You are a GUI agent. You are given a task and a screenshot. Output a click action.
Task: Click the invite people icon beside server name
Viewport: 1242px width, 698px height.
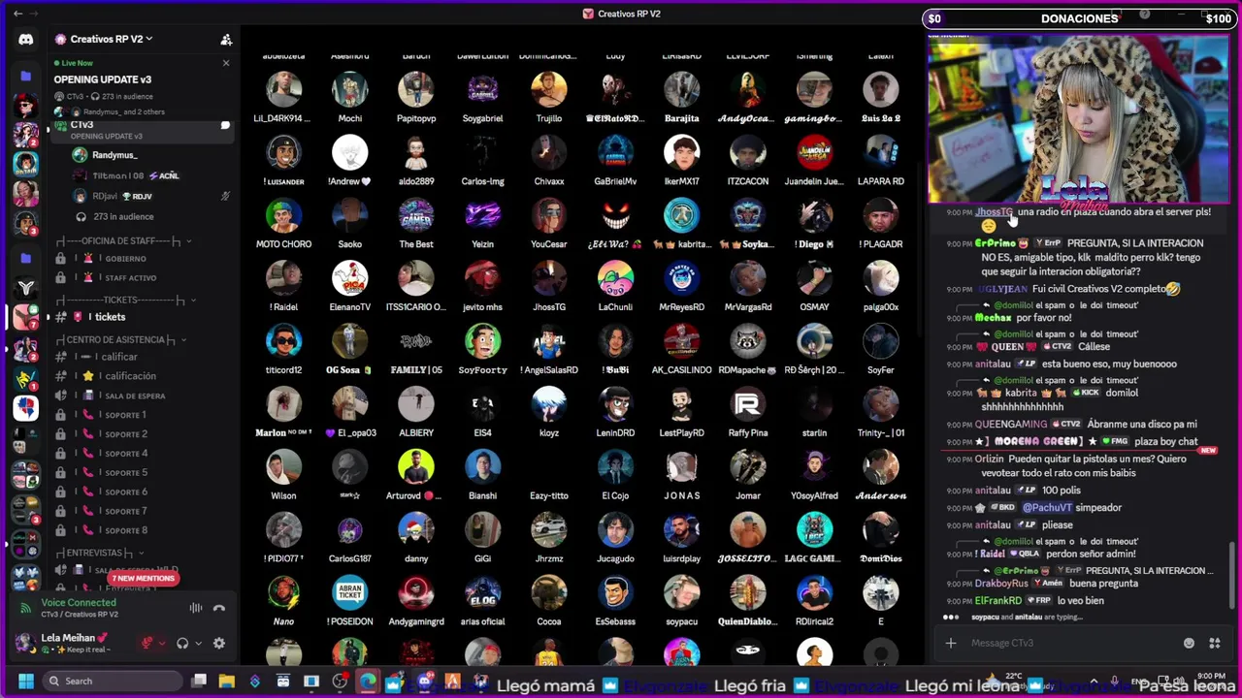click(226, 40)
